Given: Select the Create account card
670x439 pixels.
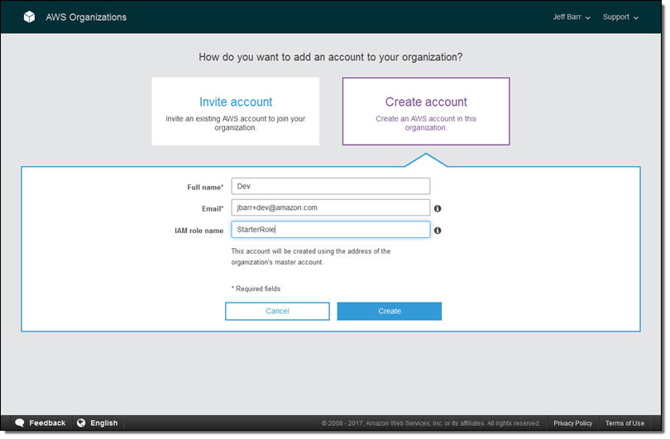Looking at the screenshot, I should [x=426, y=112].
